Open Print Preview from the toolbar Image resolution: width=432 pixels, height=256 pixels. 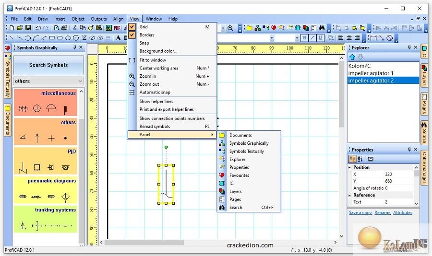pyautogui.click(x=57, y=28)
